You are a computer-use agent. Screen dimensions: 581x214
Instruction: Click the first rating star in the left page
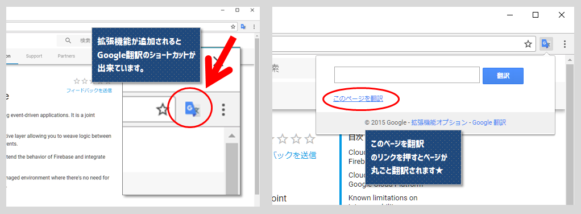pyautogui.click(x=77, y=81)
